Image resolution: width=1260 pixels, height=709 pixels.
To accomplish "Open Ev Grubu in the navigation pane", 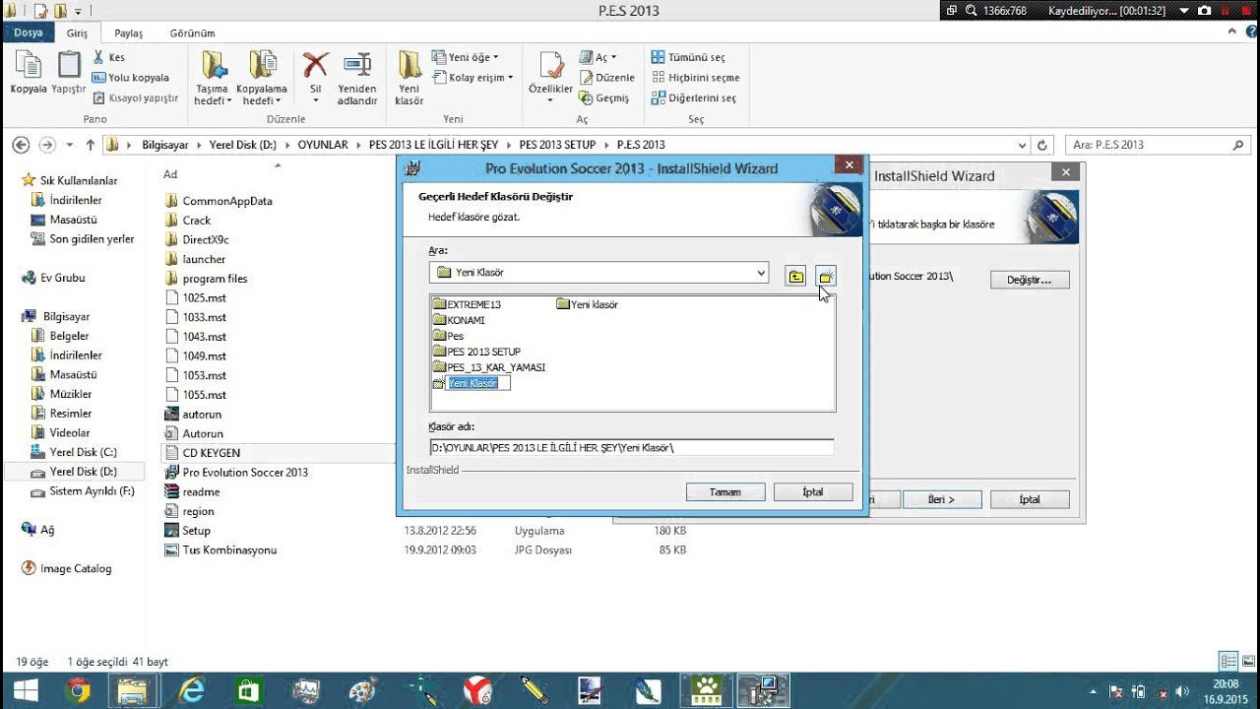I will (x=54, y=278).
